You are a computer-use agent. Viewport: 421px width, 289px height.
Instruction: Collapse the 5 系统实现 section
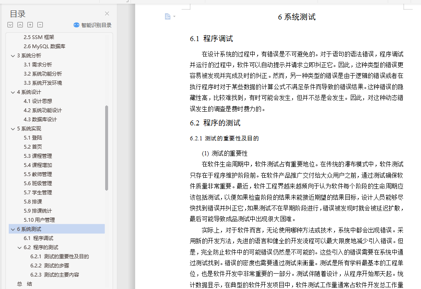click(12, 129)
